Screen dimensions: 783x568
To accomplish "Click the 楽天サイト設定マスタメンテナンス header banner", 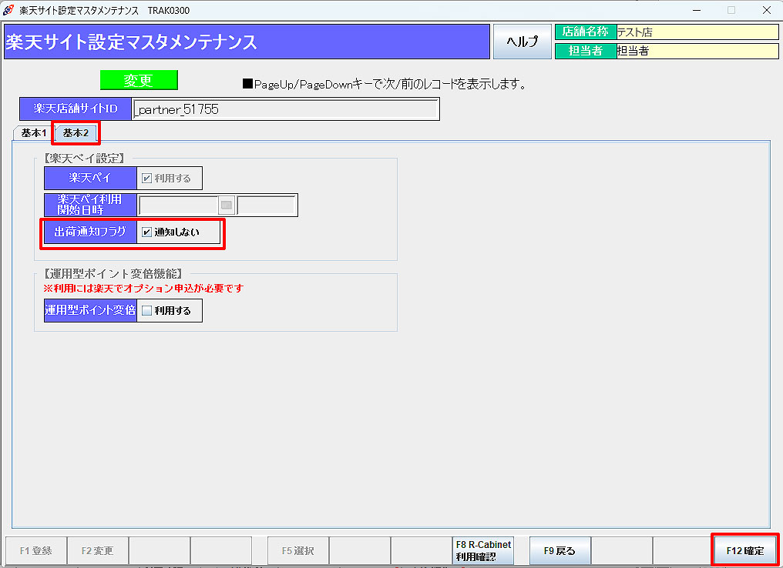I will point(247,42).
